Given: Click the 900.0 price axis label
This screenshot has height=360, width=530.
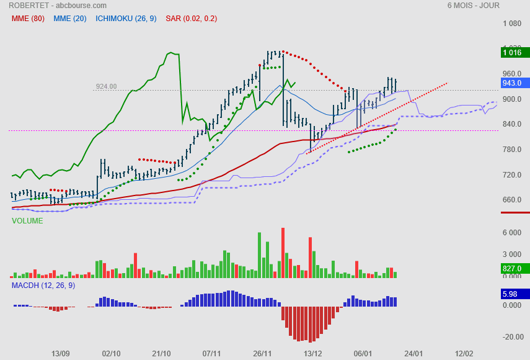Looking at the screenshot, I should pyautogui.click(x=512, y=99).
